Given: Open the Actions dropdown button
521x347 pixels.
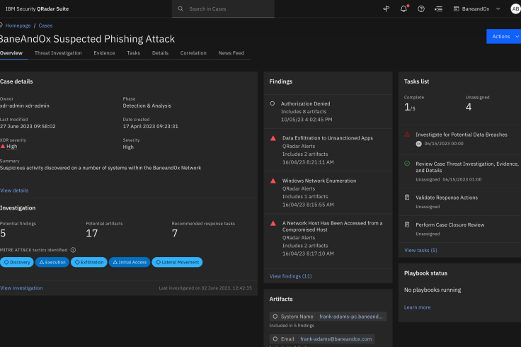Looking at the screenshot, I should 504,36.
